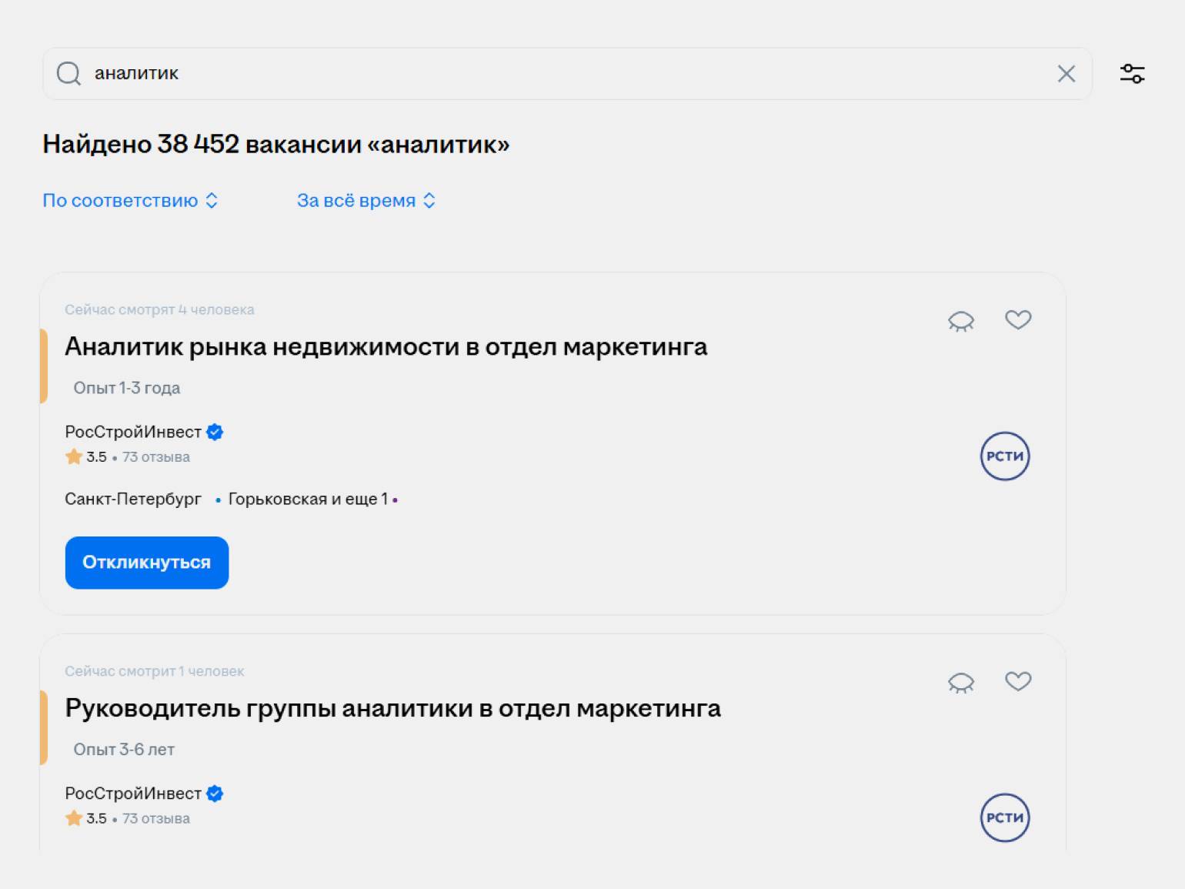1185x889 pixels.
Task: Open the search filters settings icon
Action: [x=1132, y=74]
